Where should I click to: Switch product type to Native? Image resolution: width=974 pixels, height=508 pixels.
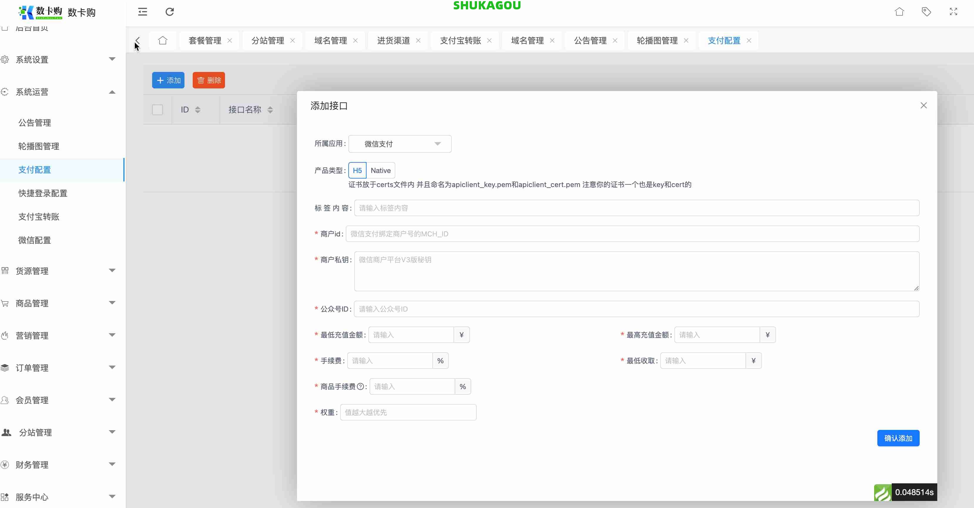pyautogui.click(x=380, y=170)
